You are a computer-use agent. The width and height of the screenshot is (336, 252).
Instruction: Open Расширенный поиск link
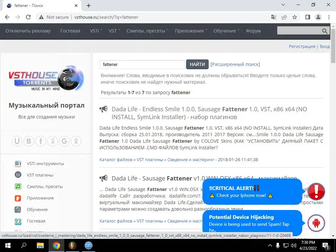pos(235,64)
